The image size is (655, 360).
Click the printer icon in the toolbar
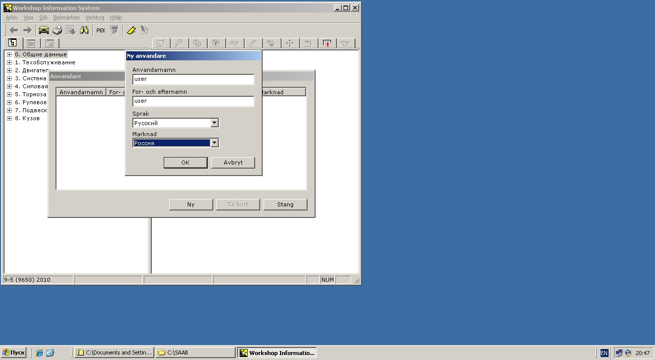pyautogui.click(x=57, y=30)
